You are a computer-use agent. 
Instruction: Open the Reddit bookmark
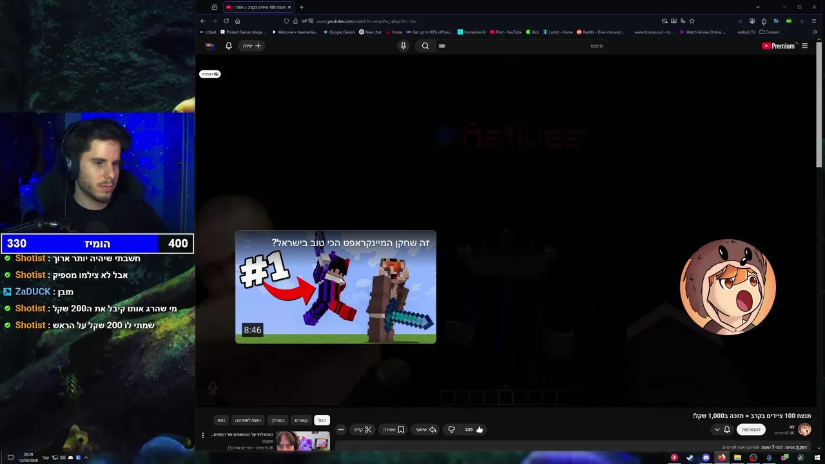click(600, 32)
